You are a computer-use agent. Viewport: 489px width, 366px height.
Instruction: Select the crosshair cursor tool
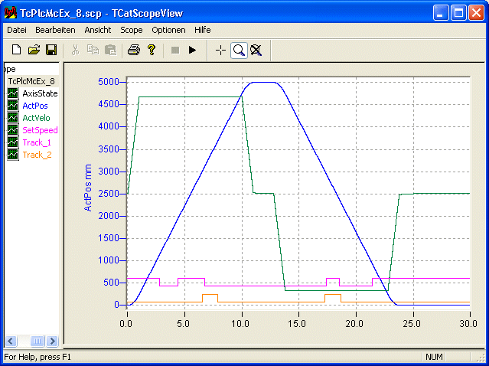221,51
